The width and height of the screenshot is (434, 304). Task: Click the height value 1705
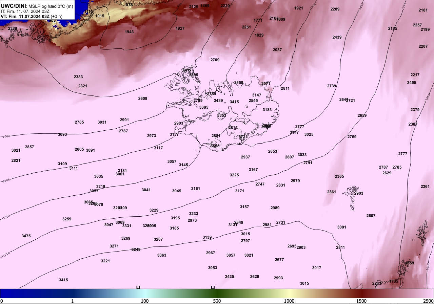pyautogui.click(x=394, y=281)
